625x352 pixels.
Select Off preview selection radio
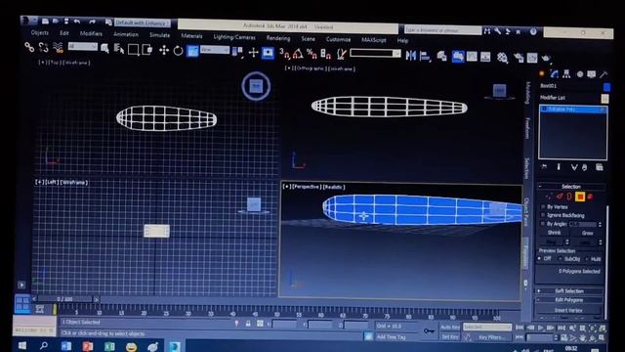540,258
